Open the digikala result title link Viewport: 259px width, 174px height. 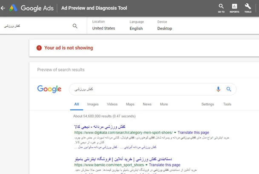[100, 127]
